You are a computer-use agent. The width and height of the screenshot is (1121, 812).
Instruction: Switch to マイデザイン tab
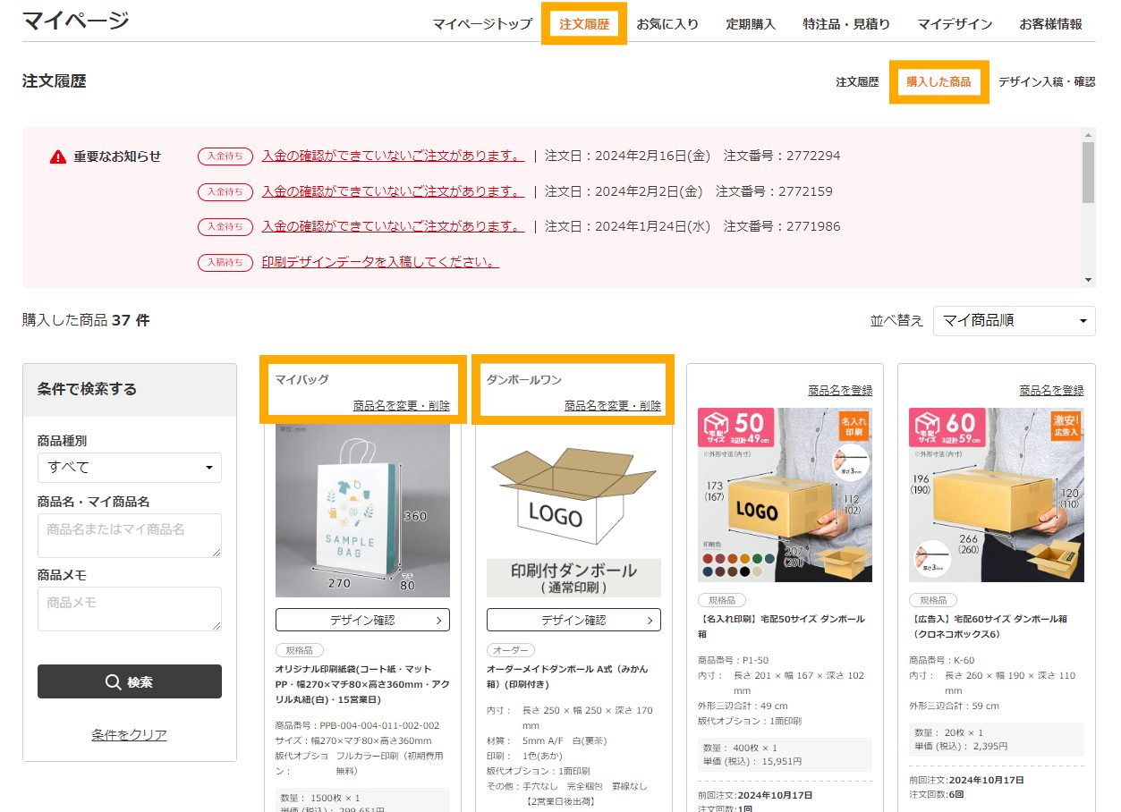[x=955, y=24]
